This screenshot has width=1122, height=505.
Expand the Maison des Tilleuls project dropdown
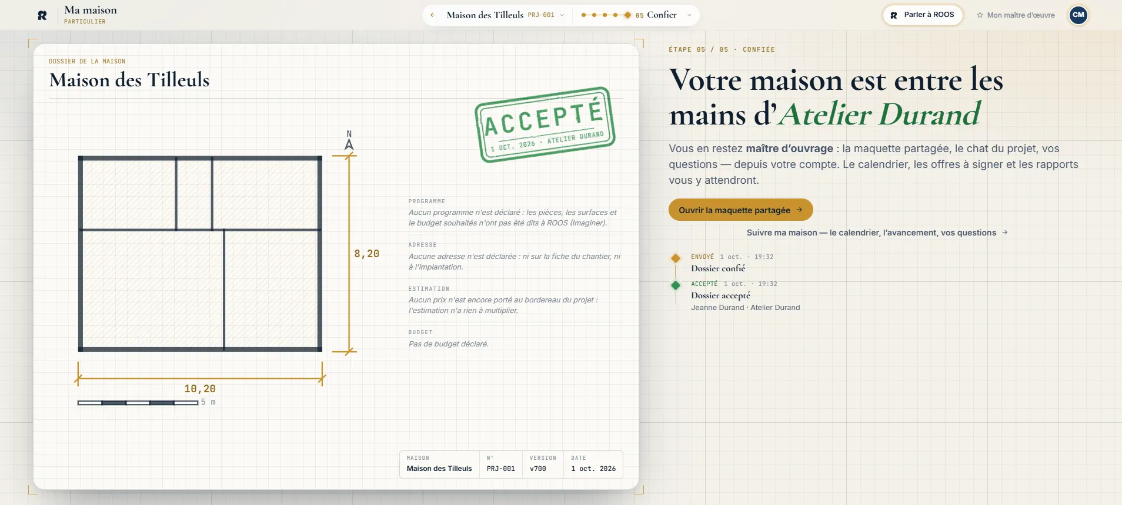click(506, 15)
